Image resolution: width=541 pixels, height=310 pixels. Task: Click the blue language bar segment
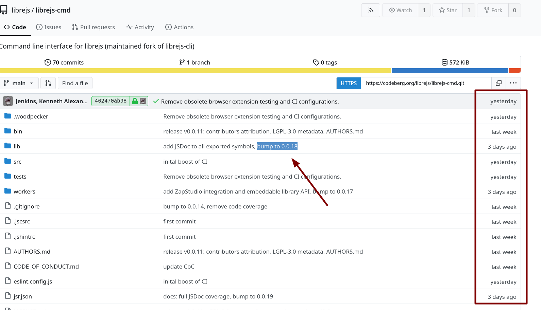click(450, 71)
